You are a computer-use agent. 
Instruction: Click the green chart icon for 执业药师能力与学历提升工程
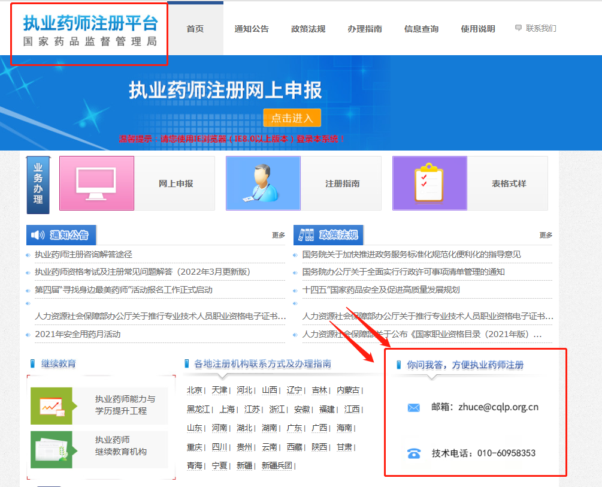(x=52, y=406)
